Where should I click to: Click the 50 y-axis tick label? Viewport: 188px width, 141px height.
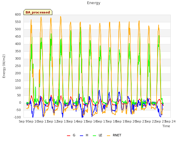(x=19, y=95)
